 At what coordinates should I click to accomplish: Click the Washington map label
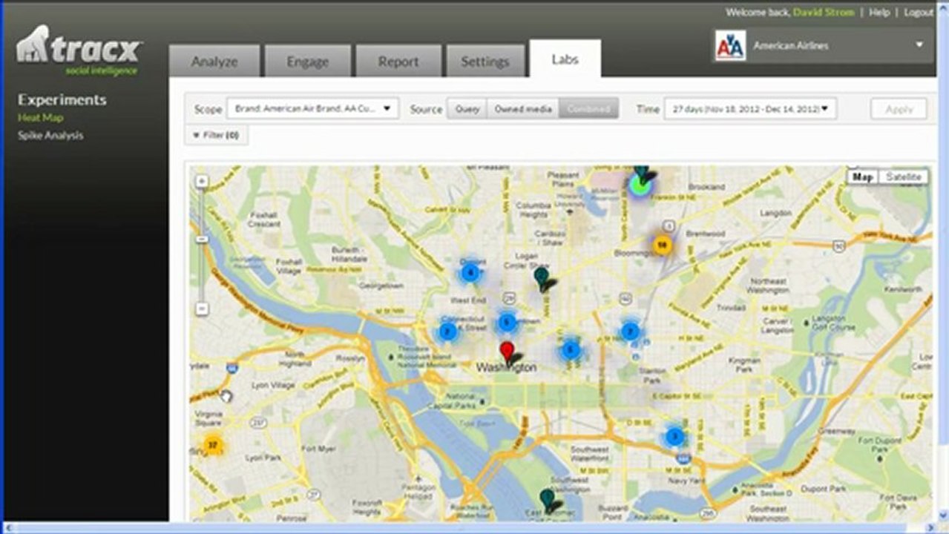click(506, 368)
